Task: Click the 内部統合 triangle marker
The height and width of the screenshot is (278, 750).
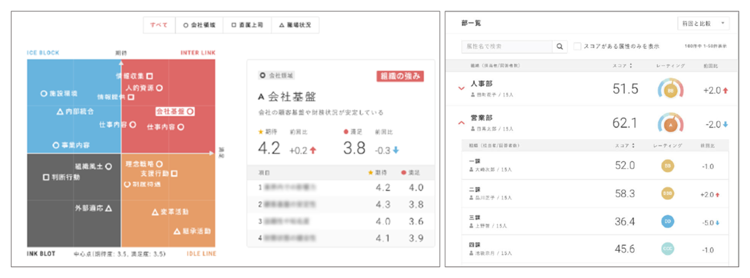Action: (x=60, y=111)
